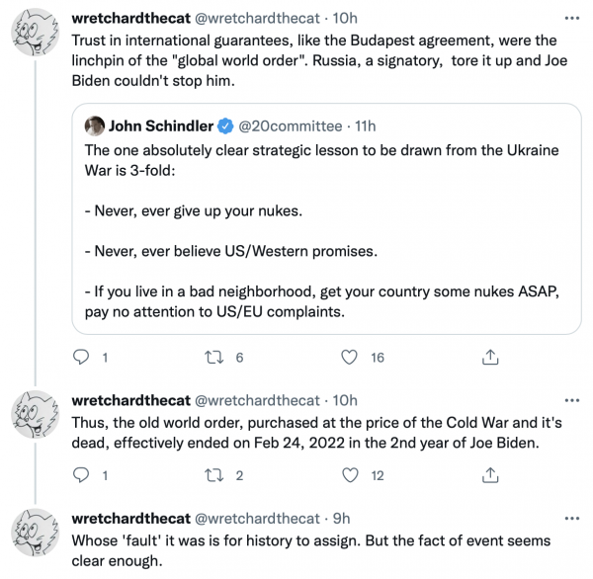The width and height of the screenshot is (593, 579).
Task: Open more options on second tweet
Action: coord(571,401)
